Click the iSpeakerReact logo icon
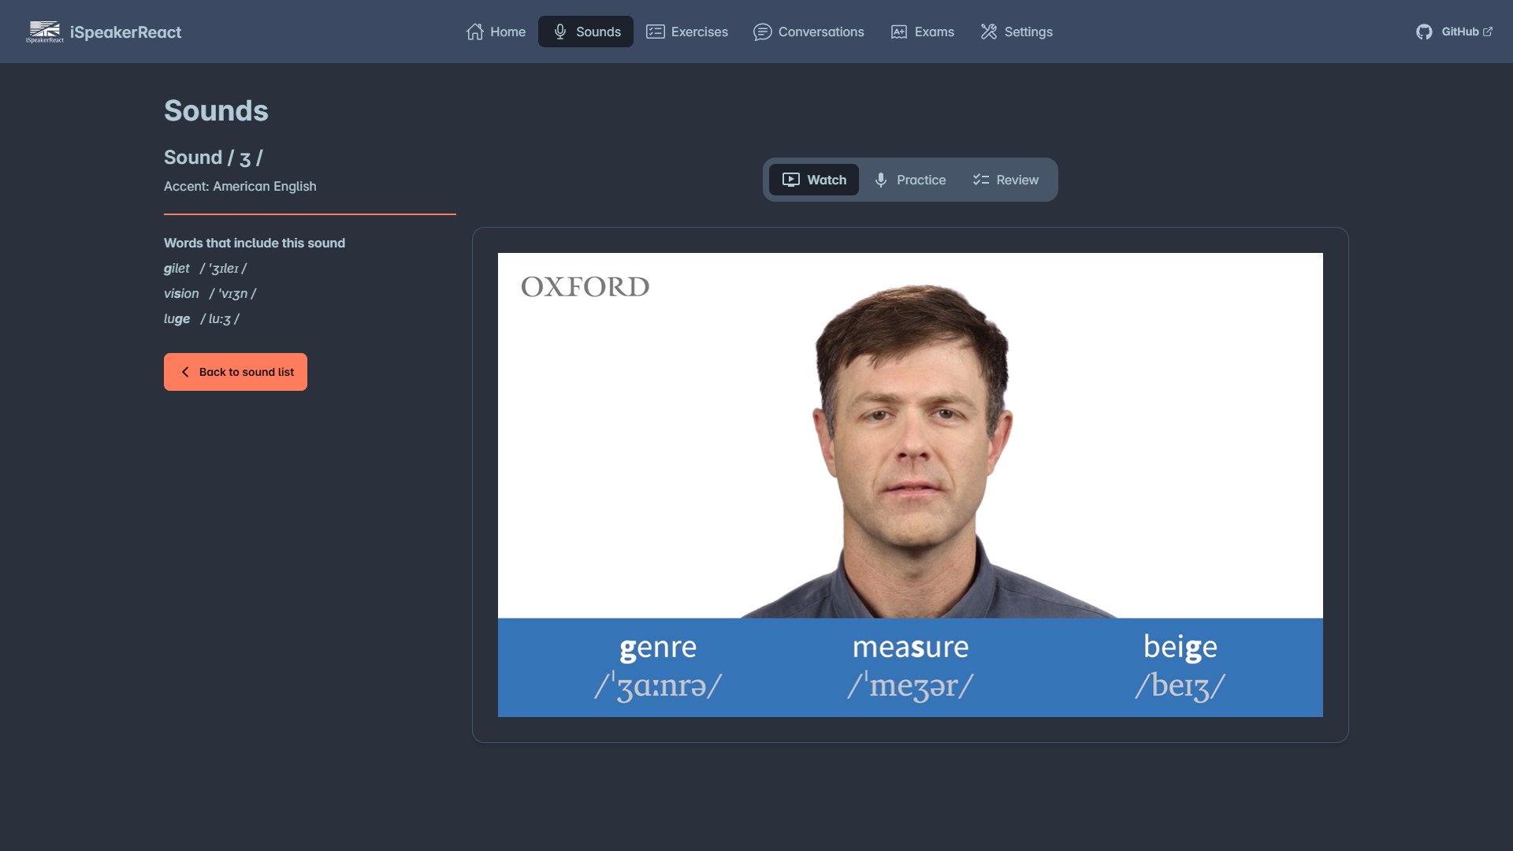The height and width of the screenshot is (851, 1513). (x=45, y=32)
